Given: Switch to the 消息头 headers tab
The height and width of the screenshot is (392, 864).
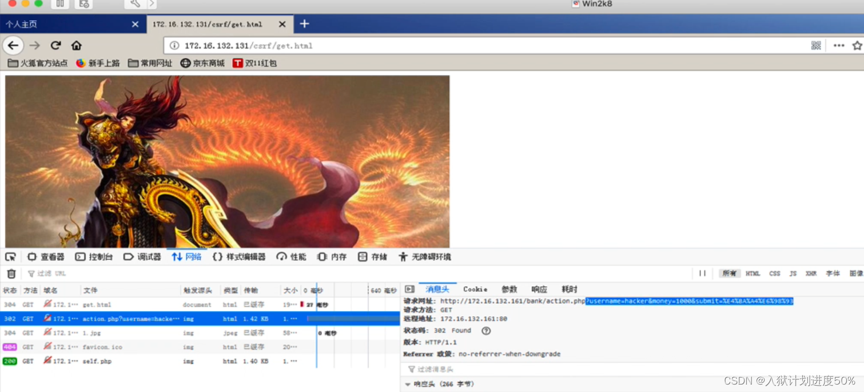Looking at the screenshot, I should click(437, 290).
